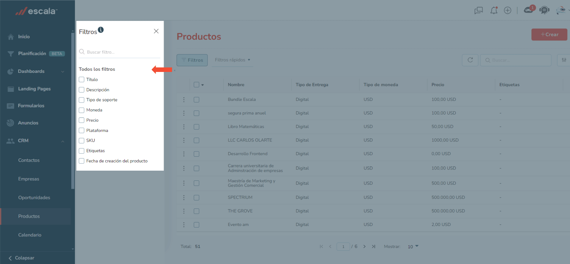Open the column settings sliders icon

click(x=564, y=60)
